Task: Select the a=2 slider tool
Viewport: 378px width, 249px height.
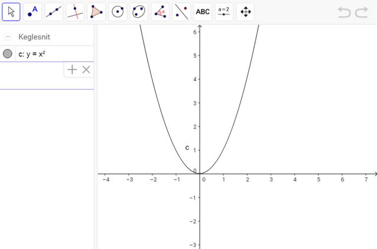Action: click(224, 12)
